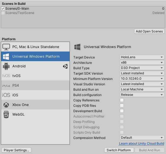Click the Build And Run button
The width and height of the screenshot is (166, 154).
150,150
